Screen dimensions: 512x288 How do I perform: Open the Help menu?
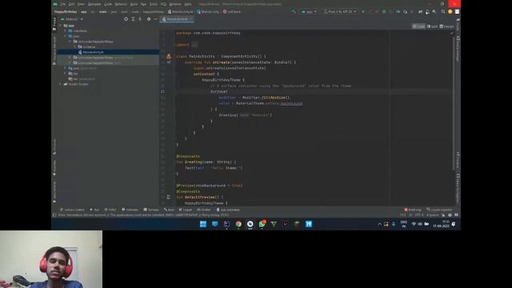[188, 4]
